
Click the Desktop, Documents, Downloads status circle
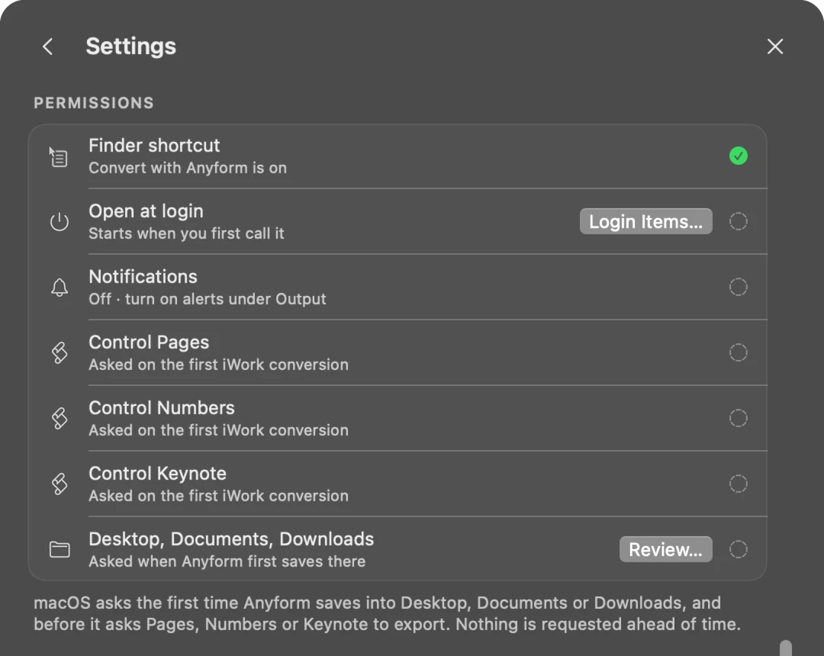(738, 549)
